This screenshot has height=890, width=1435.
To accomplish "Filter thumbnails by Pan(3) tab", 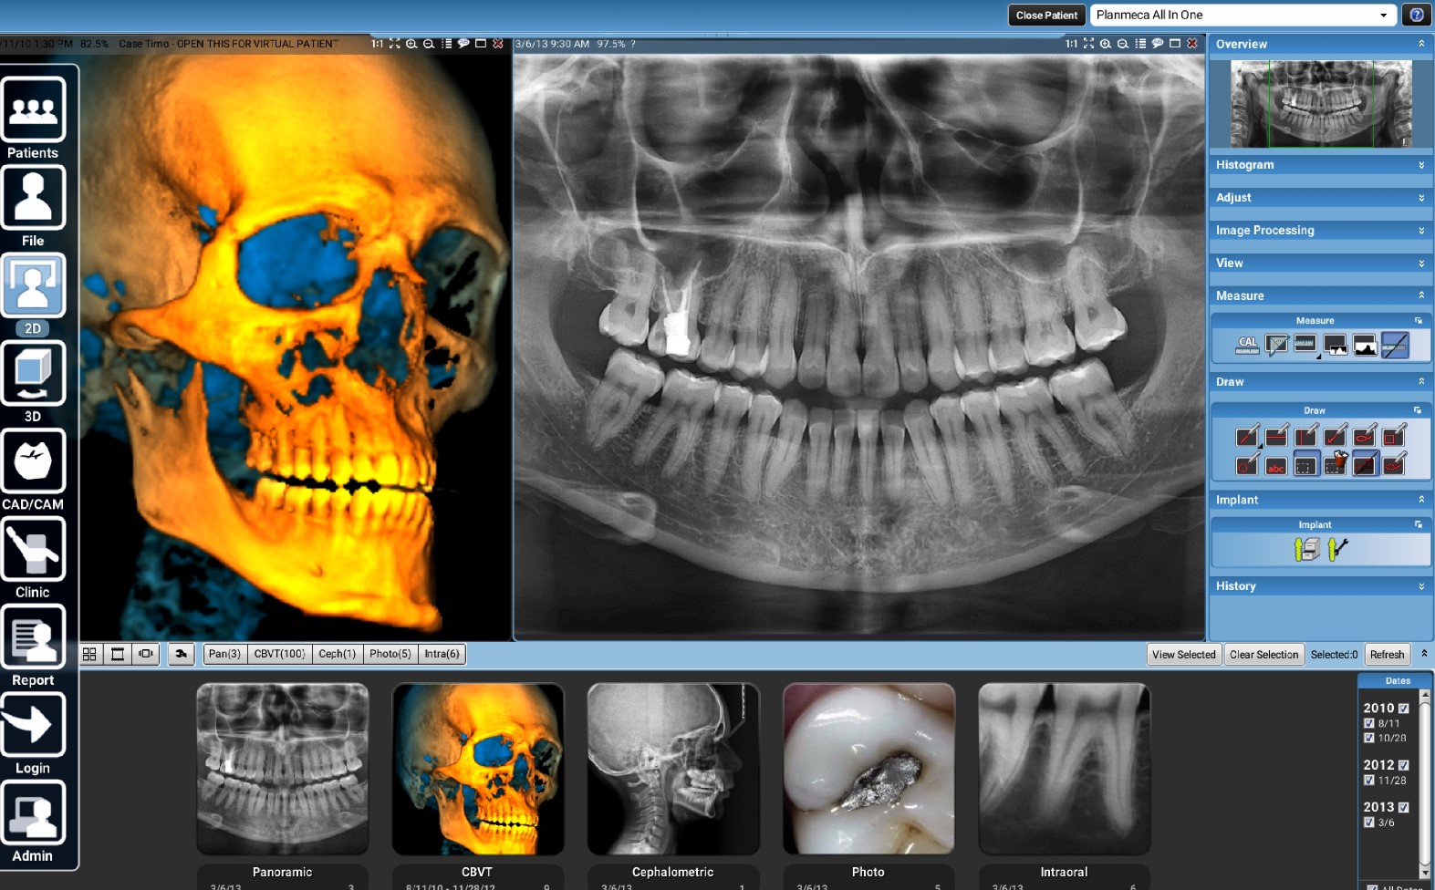I will click(224, 654).
